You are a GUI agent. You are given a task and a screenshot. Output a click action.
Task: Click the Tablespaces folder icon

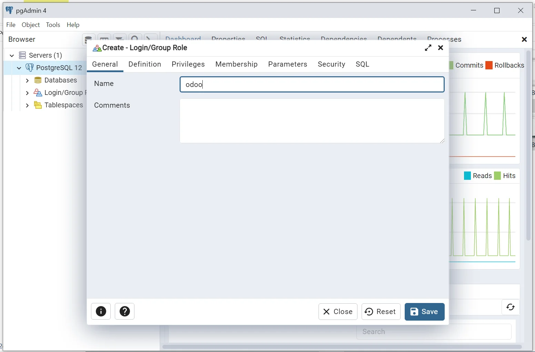[38, 105]
